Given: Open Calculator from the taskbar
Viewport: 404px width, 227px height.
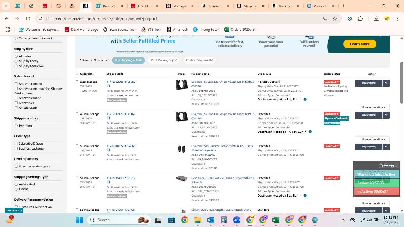Looking at the screenshot, I should point(224,220).
